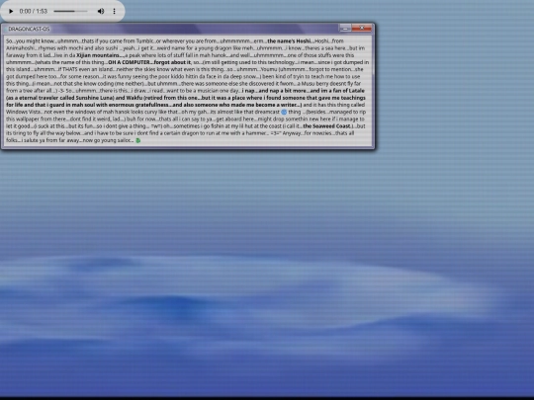534x400 pixels.
Task: Click the bold phrase "the Seaweed Coast"
Action: (326, 126)
